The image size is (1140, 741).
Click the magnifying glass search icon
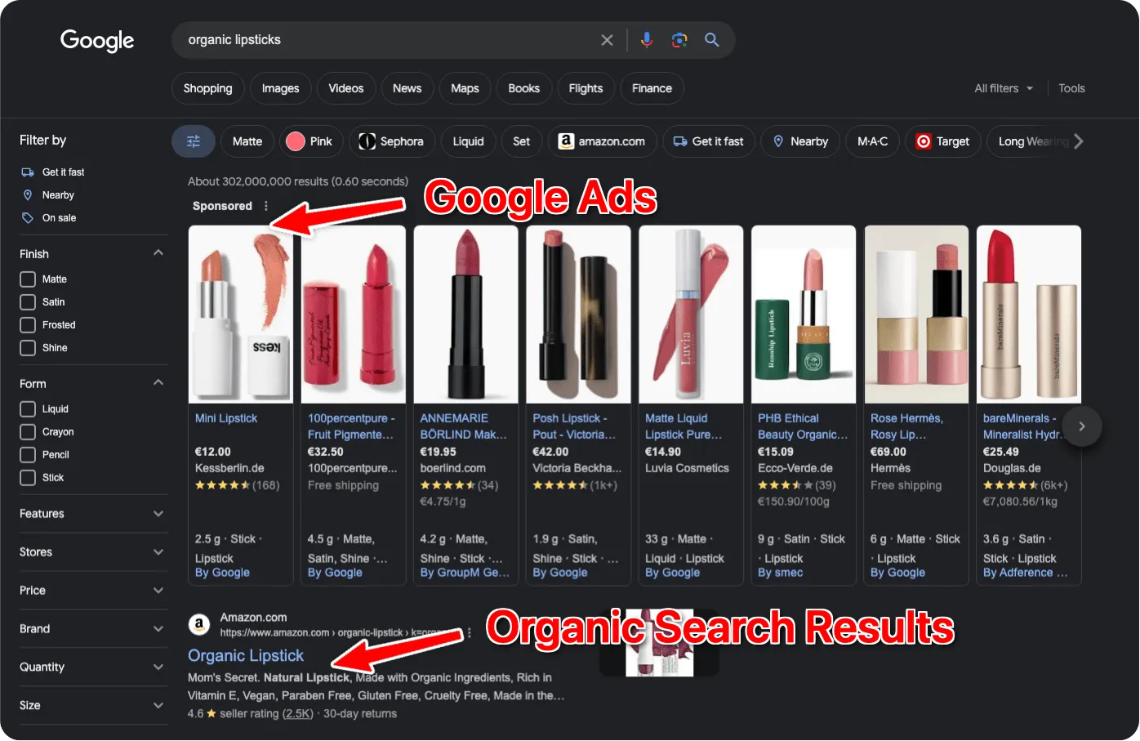pyautogui.click(x=712, y=40)
